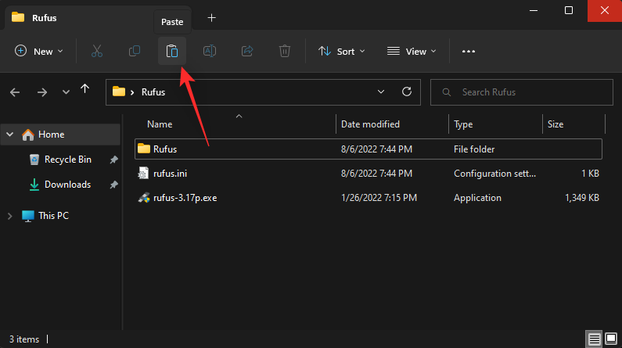Image resolution: width=622 pixels, height=348 pixels.
Task: Click the rufus.ini file icon
Action: click(143, 173)
